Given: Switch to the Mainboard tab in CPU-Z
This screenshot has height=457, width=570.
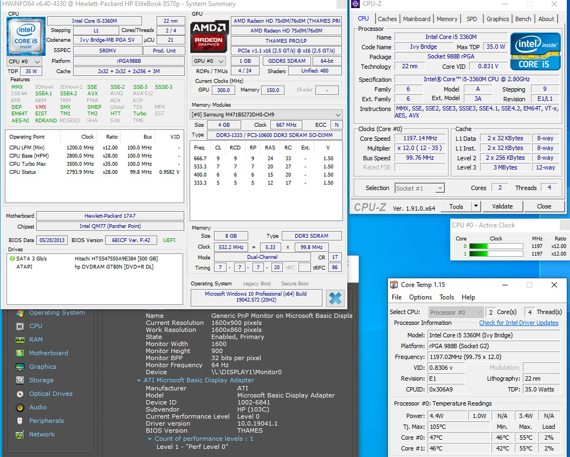Looking at the screenshot, I should pyautogui.click(x=417, y=19).
